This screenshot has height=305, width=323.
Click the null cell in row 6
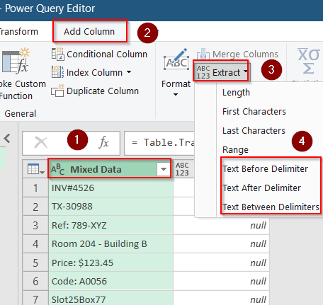[x=222, y=281]
